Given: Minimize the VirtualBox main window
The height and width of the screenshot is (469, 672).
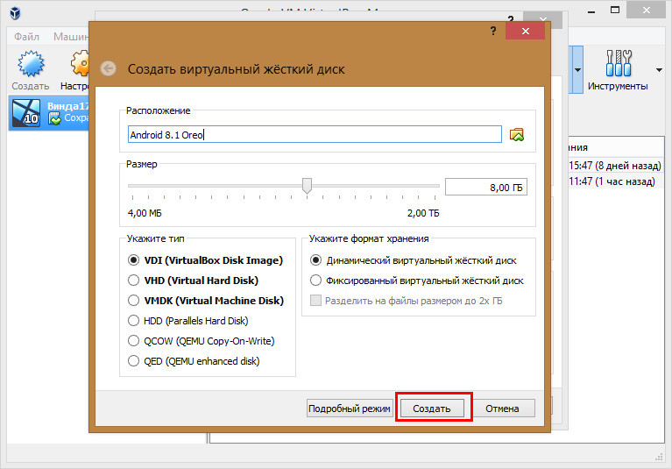Looking at the screenshot, I should [591, 11].
